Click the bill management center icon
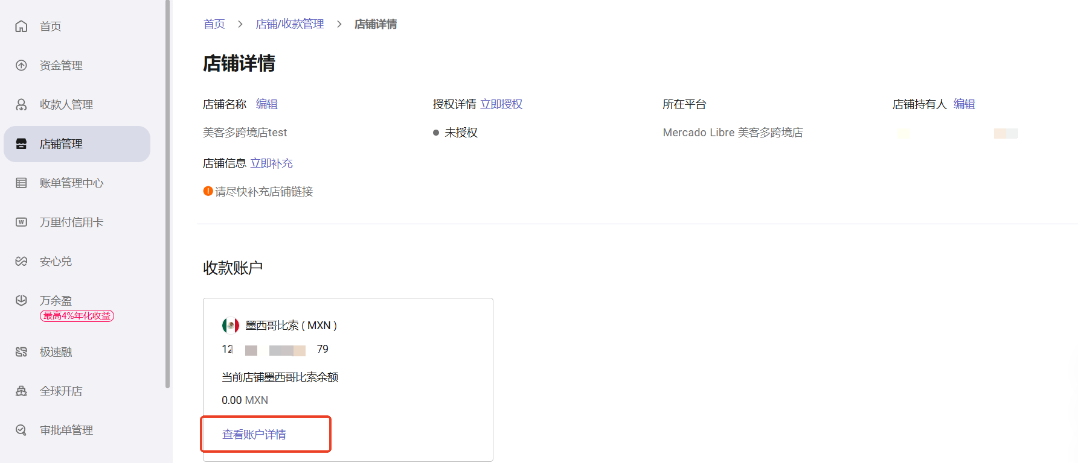1078x463 pixels. 21,183
